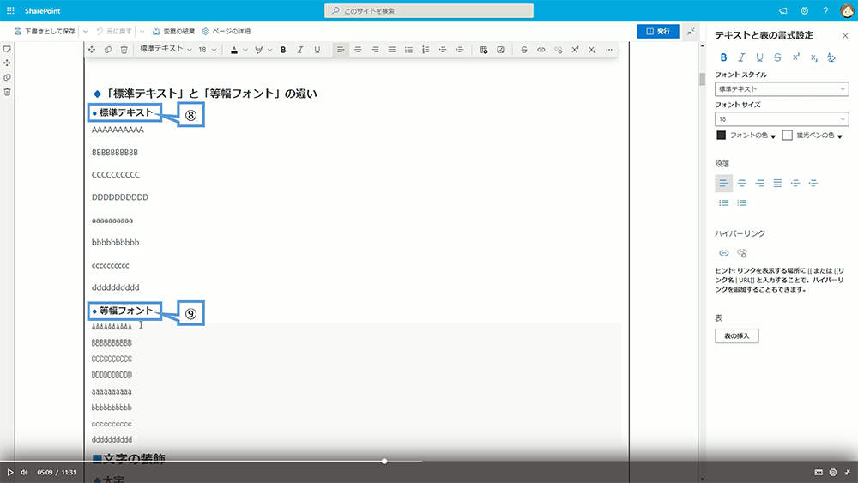The width and height of the screenshot is (858, 483).
Task: Toggle italic in the floating toolbar
Action: pos(299,50)
